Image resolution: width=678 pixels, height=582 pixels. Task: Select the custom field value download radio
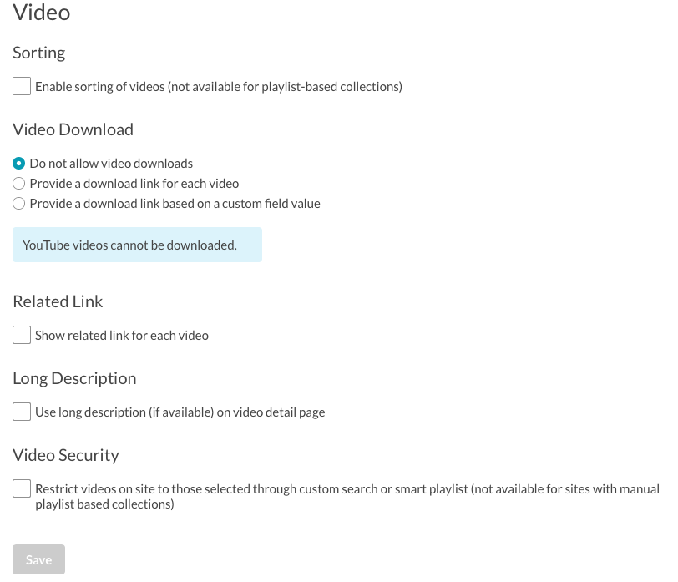pos(18,204)
